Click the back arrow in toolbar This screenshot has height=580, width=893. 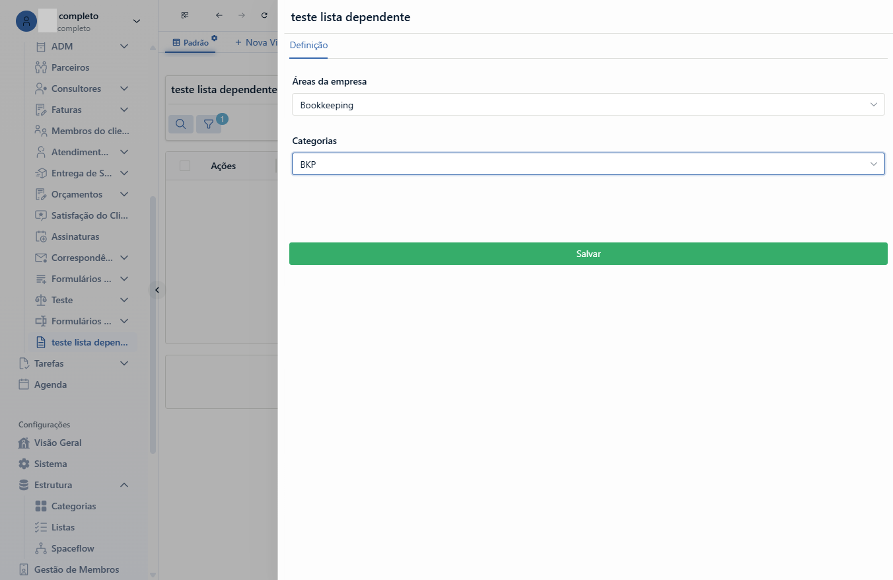(x=219, y=15)
